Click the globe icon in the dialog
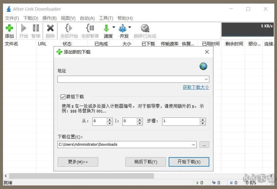The height and width of the screenshot is (189, 277). tap(203, 66)
